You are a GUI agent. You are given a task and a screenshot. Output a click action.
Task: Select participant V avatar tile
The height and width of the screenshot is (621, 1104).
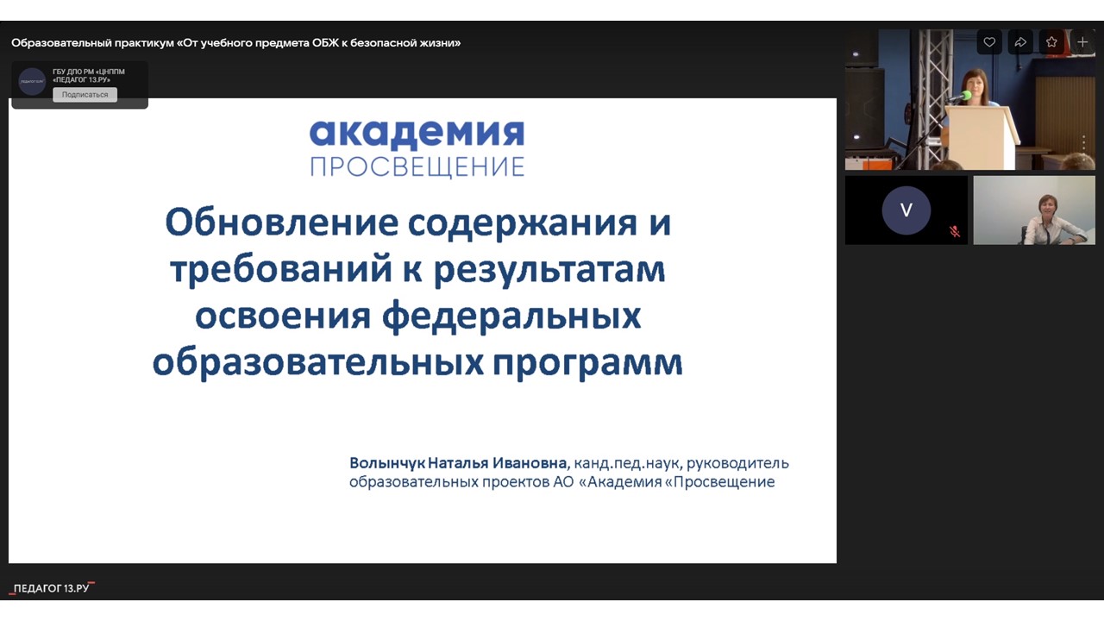pos(906,210)
